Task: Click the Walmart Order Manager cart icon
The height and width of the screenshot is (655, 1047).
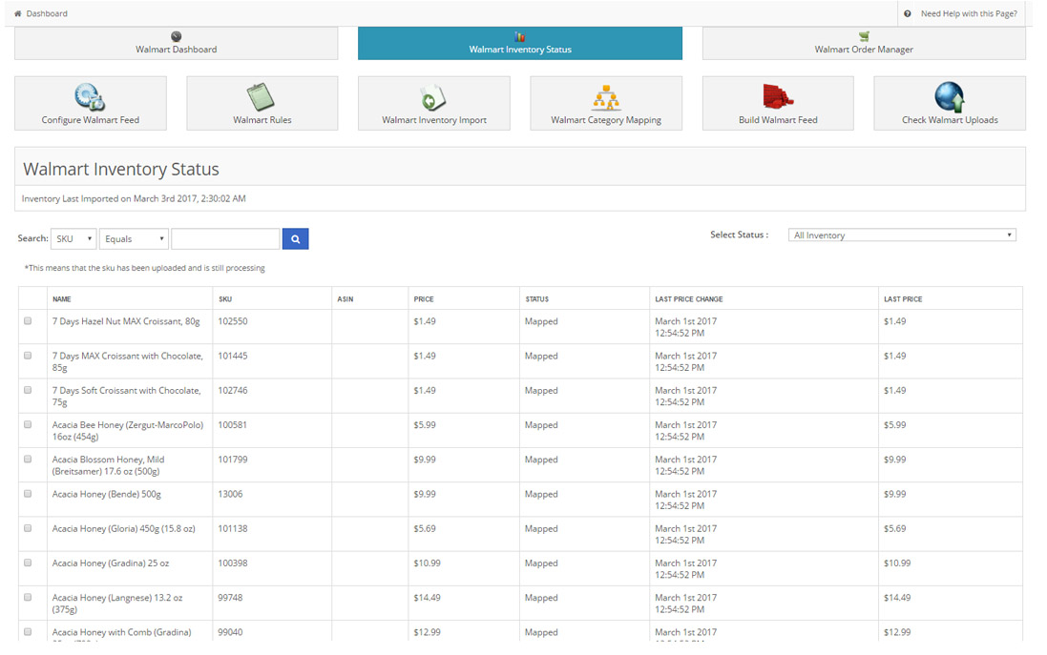Action: [x=864, y=36]
